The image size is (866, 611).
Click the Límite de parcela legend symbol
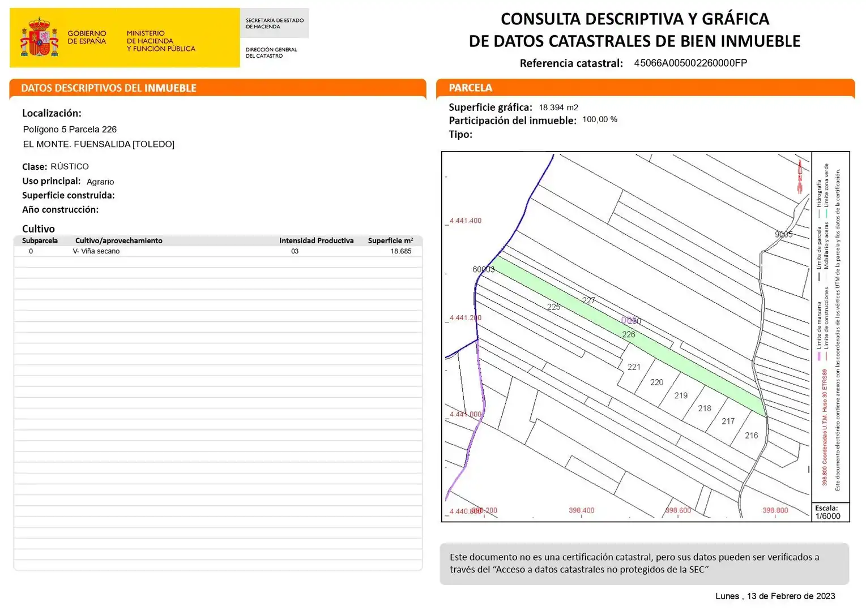point(819,277)
